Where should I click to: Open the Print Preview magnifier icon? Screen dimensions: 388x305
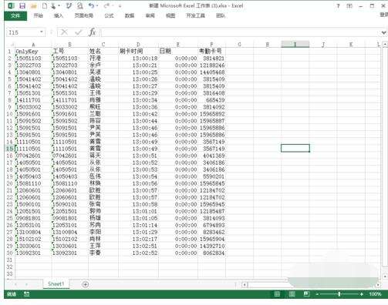80,5
